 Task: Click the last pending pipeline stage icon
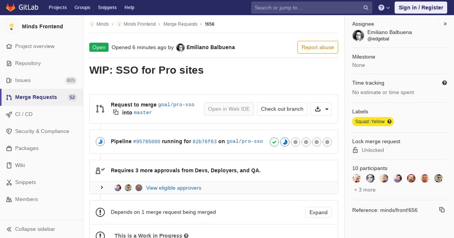pos(327,142)
